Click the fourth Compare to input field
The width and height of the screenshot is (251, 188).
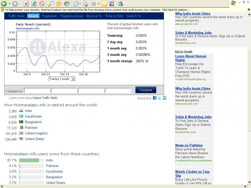coord(118,91)
